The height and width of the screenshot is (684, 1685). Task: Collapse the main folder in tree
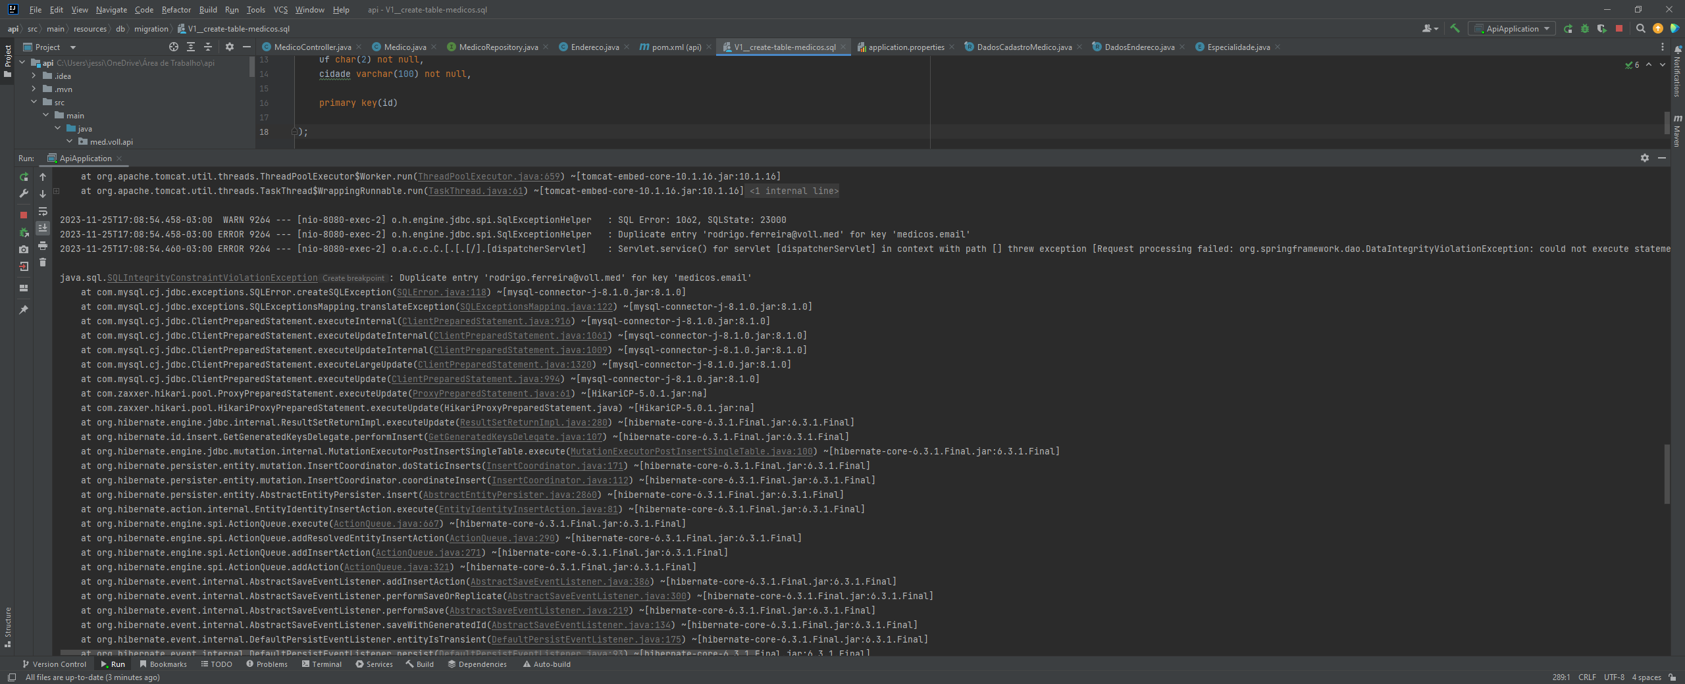(x=45, y=115)
